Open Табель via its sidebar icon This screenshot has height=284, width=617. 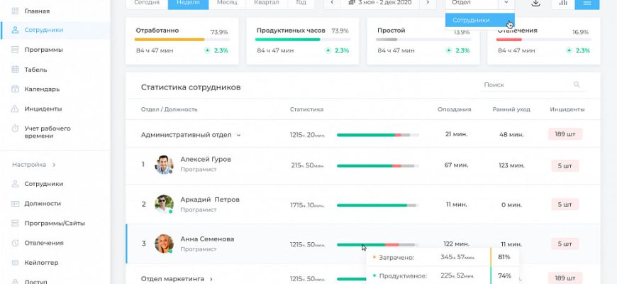[16, 70]
